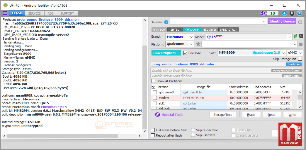Open the Model dropdown showing Q415

[289, 37]
